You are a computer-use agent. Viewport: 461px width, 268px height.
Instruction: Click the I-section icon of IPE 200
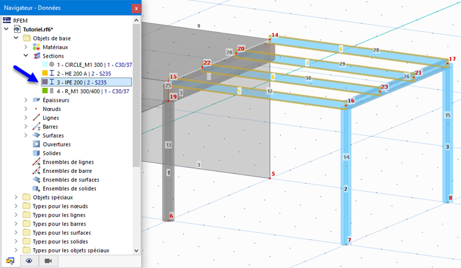pos(52,82)
